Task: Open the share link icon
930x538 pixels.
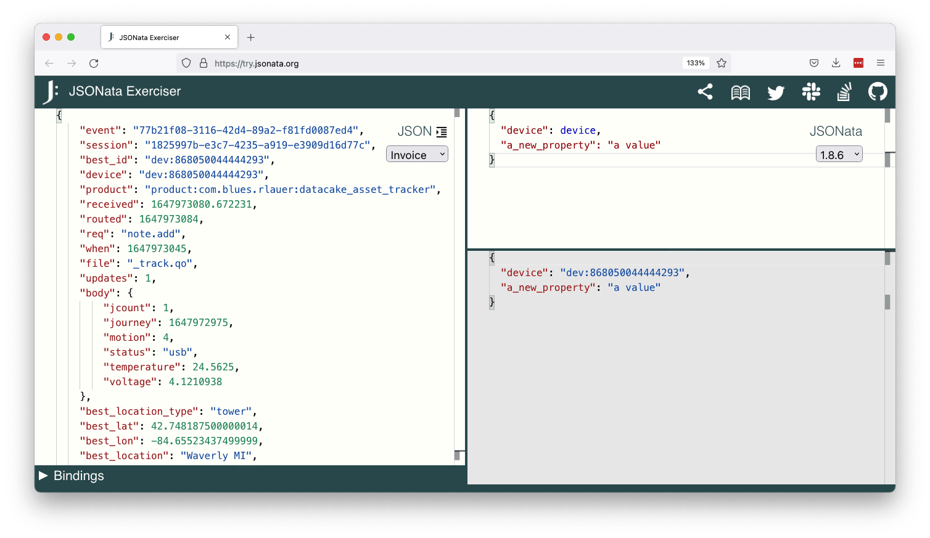Action: [x=705, y=92]
